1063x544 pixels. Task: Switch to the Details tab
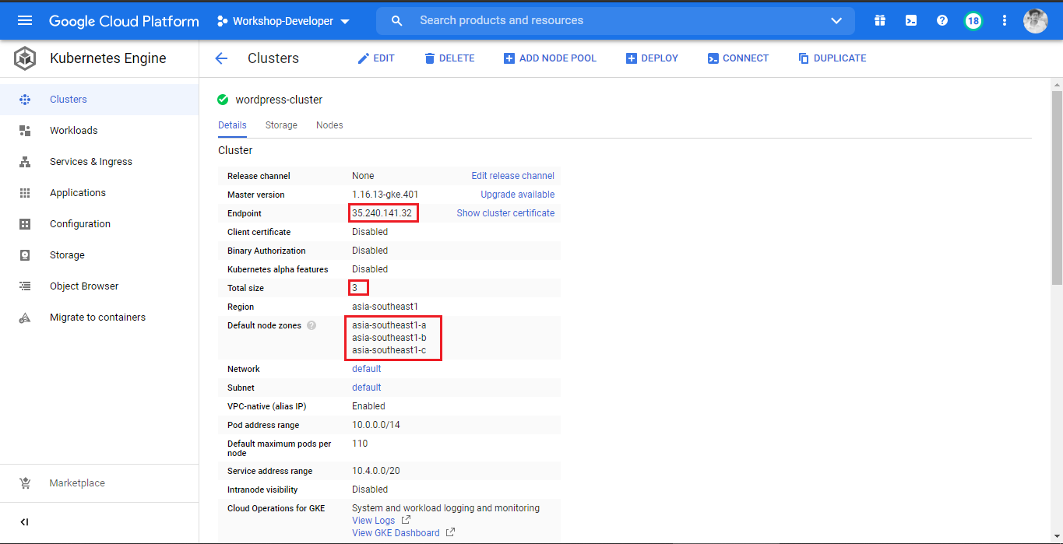point(232,125)
